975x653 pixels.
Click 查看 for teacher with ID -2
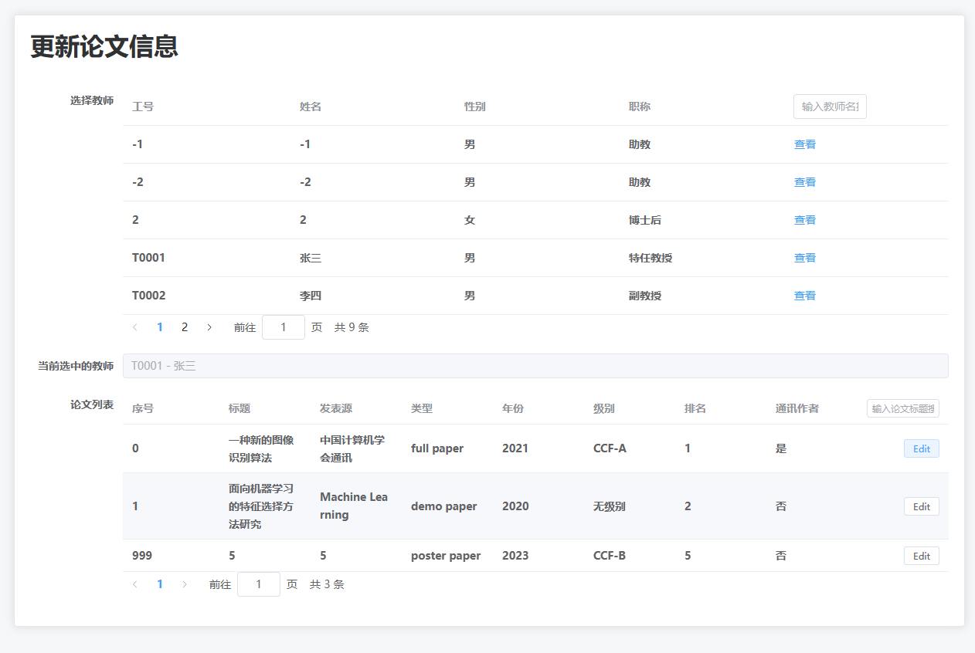[805, 181]
